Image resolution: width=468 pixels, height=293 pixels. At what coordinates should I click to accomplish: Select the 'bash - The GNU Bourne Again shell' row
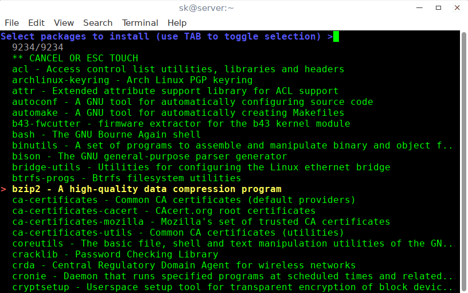point(107,135)
